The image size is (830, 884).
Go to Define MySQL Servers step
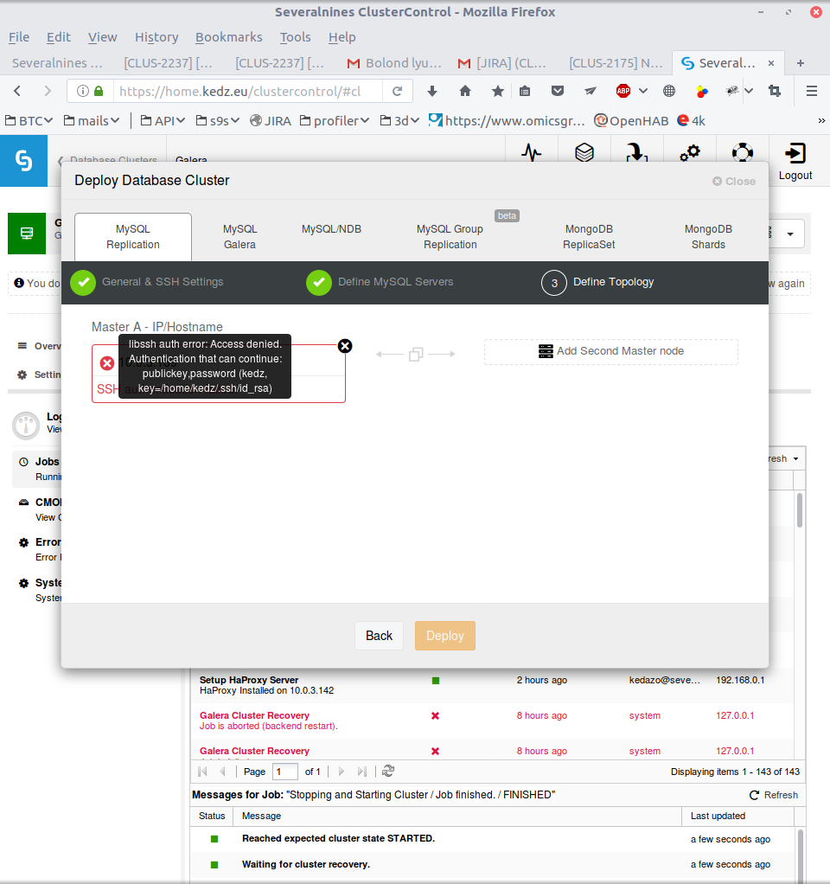click(380, 283)
